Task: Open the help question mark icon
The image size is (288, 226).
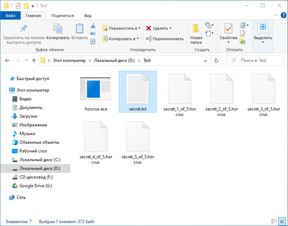Action: [x=284, y=16]
